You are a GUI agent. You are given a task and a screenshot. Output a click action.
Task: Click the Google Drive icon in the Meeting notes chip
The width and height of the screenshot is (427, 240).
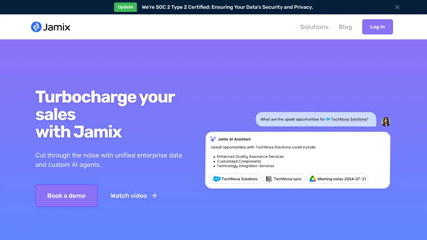point(313,179)
